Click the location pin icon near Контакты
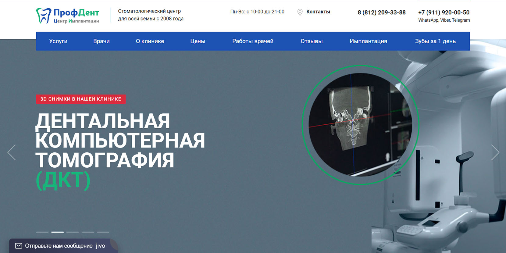Image resolution: width=506 pixels, height=253 pixels. (x=300, y=12)
